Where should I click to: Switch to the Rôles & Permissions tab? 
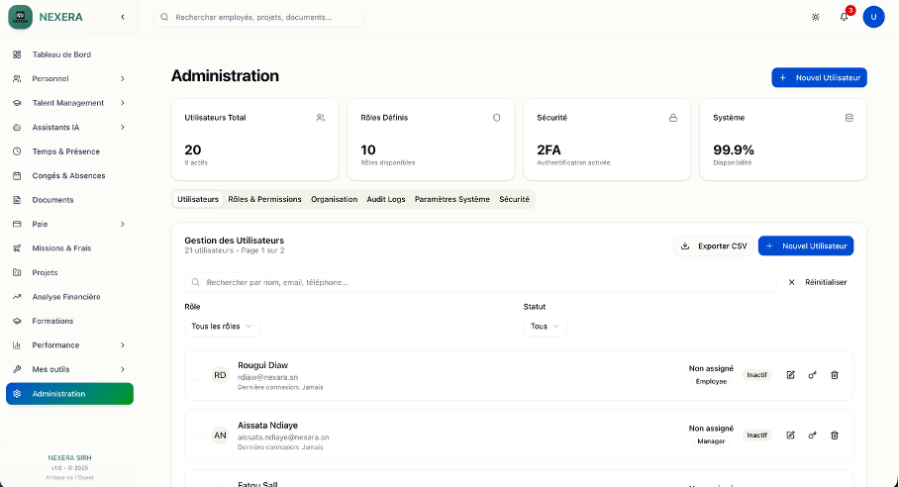264,199
